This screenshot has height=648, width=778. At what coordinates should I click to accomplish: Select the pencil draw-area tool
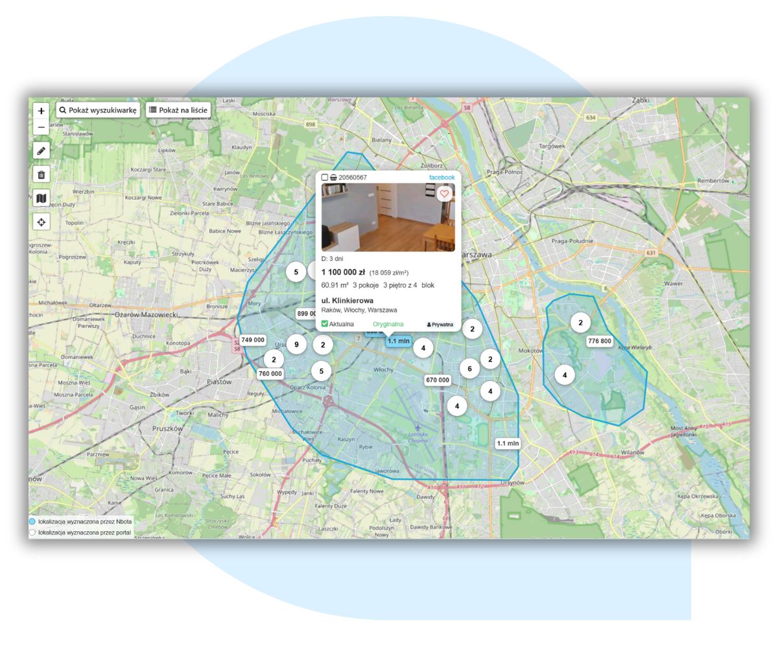[41, 151]
